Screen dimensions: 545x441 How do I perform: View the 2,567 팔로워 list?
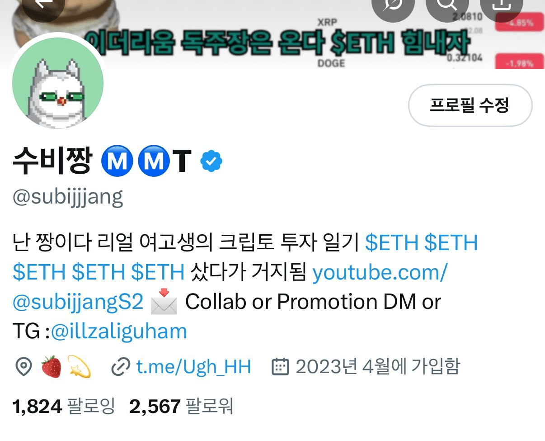click(181, 406)
